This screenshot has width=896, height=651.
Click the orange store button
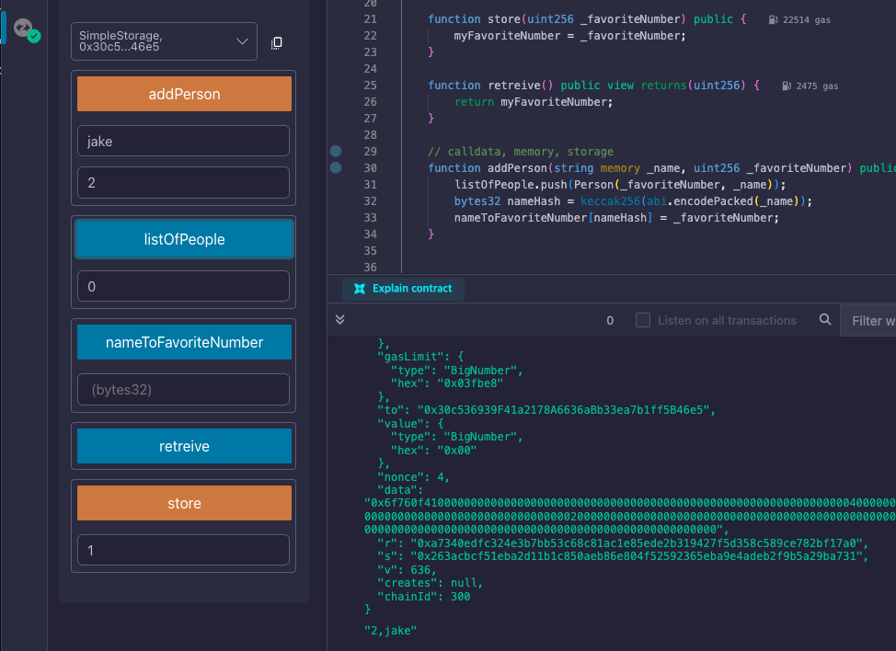click(x=184, y=503)
